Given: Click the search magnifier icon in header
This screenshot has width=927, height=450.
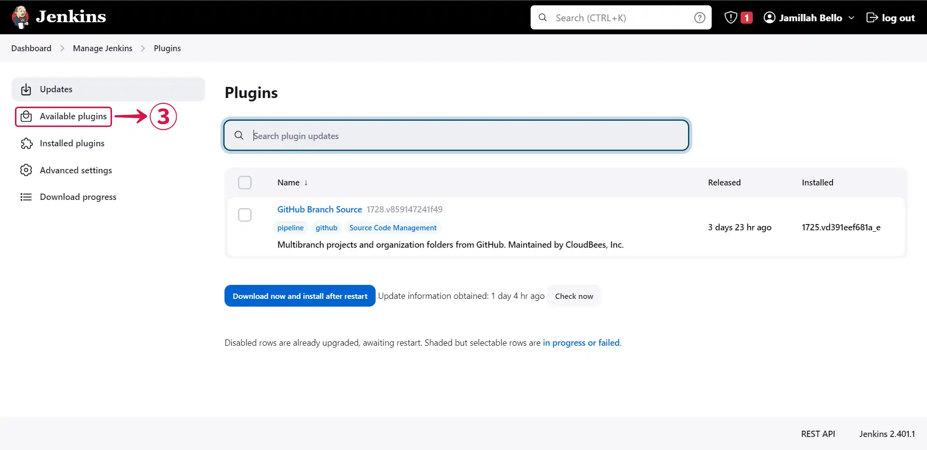Looking at the screenshot, I should coord(543,17).
